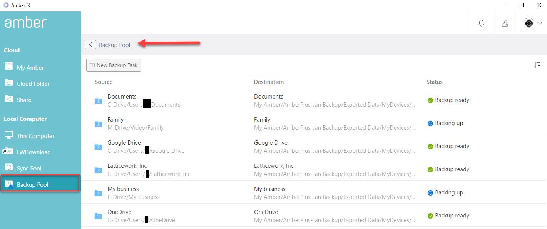Click the OneDrive Backup ready status icon
The width and height of the screenshot is (547, 229).
tap(430, 216)
